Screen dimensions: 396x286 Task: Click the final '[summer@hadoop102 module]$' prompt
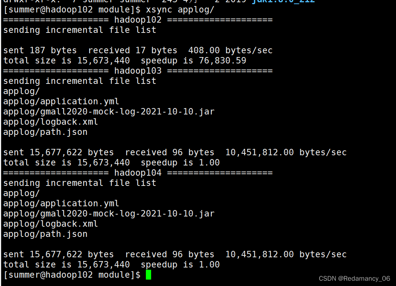pyautogui.click(x=72, y=275)
